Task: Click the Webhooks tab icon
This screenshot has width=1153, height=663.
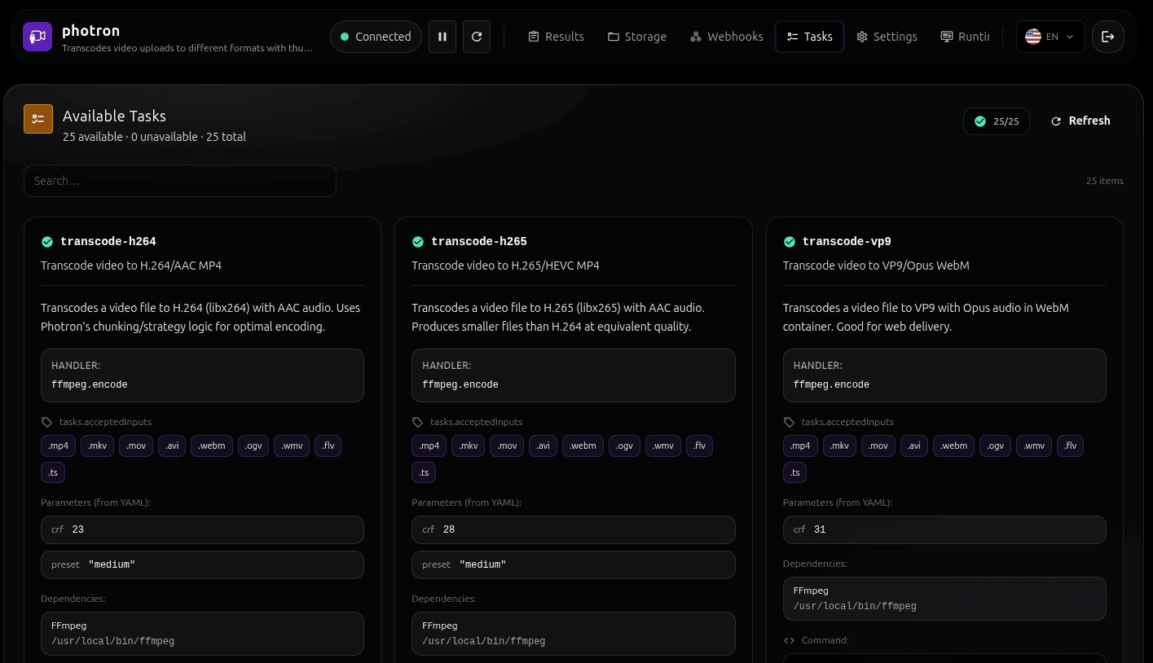Action: 696,37
